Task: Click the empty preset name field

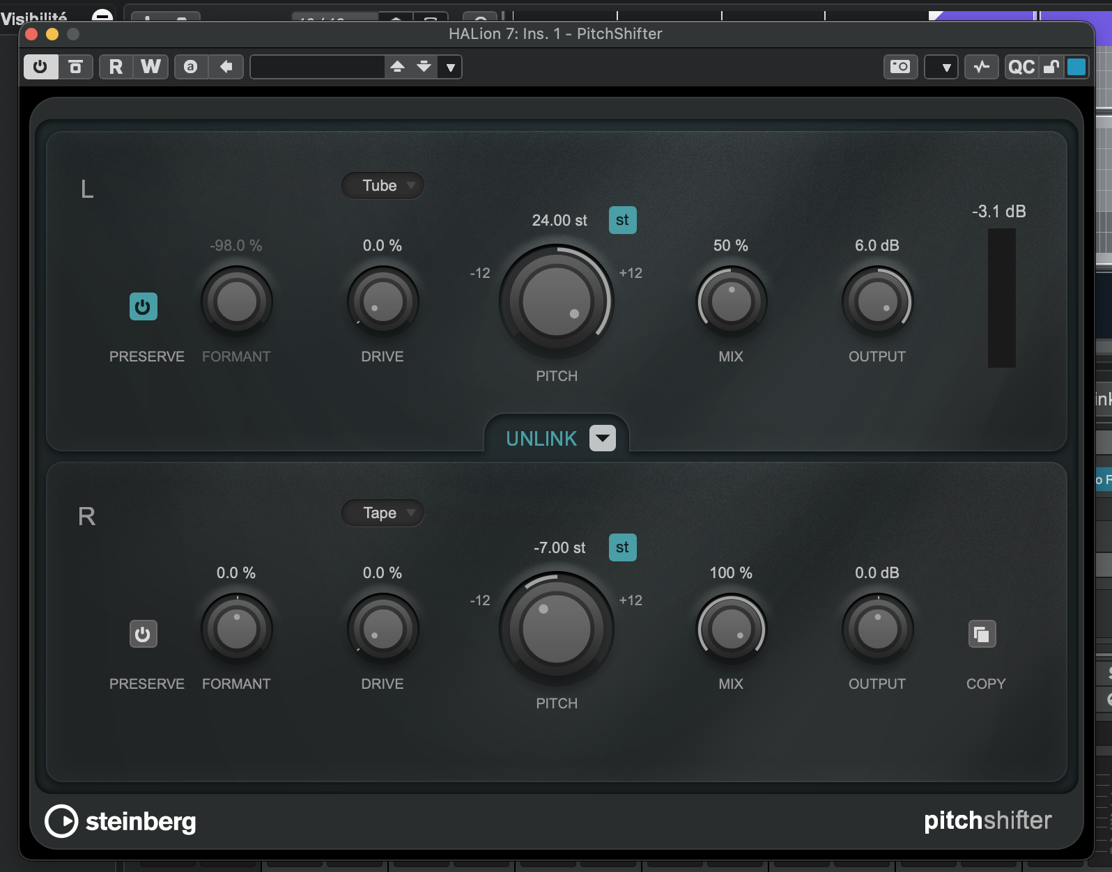Action: coord(317,67)
